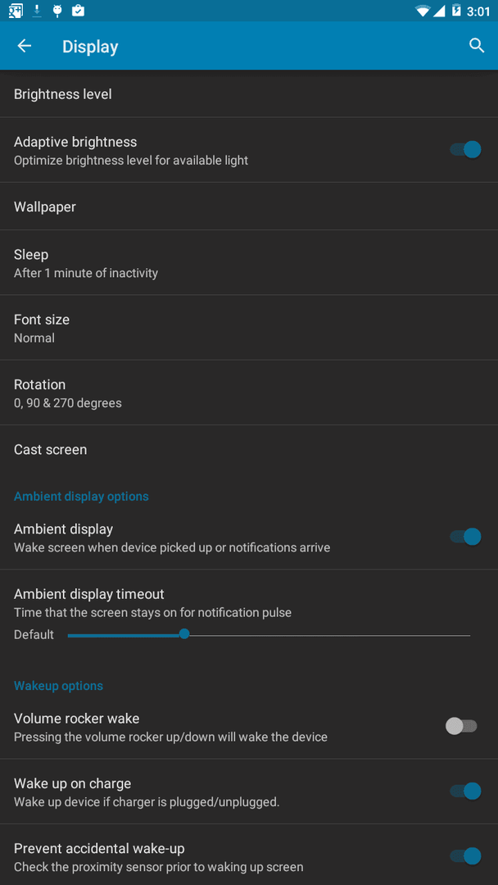498x885 pixels.
Task: Tap the cellular signal icon in status bar
Action: coord(439,11)
